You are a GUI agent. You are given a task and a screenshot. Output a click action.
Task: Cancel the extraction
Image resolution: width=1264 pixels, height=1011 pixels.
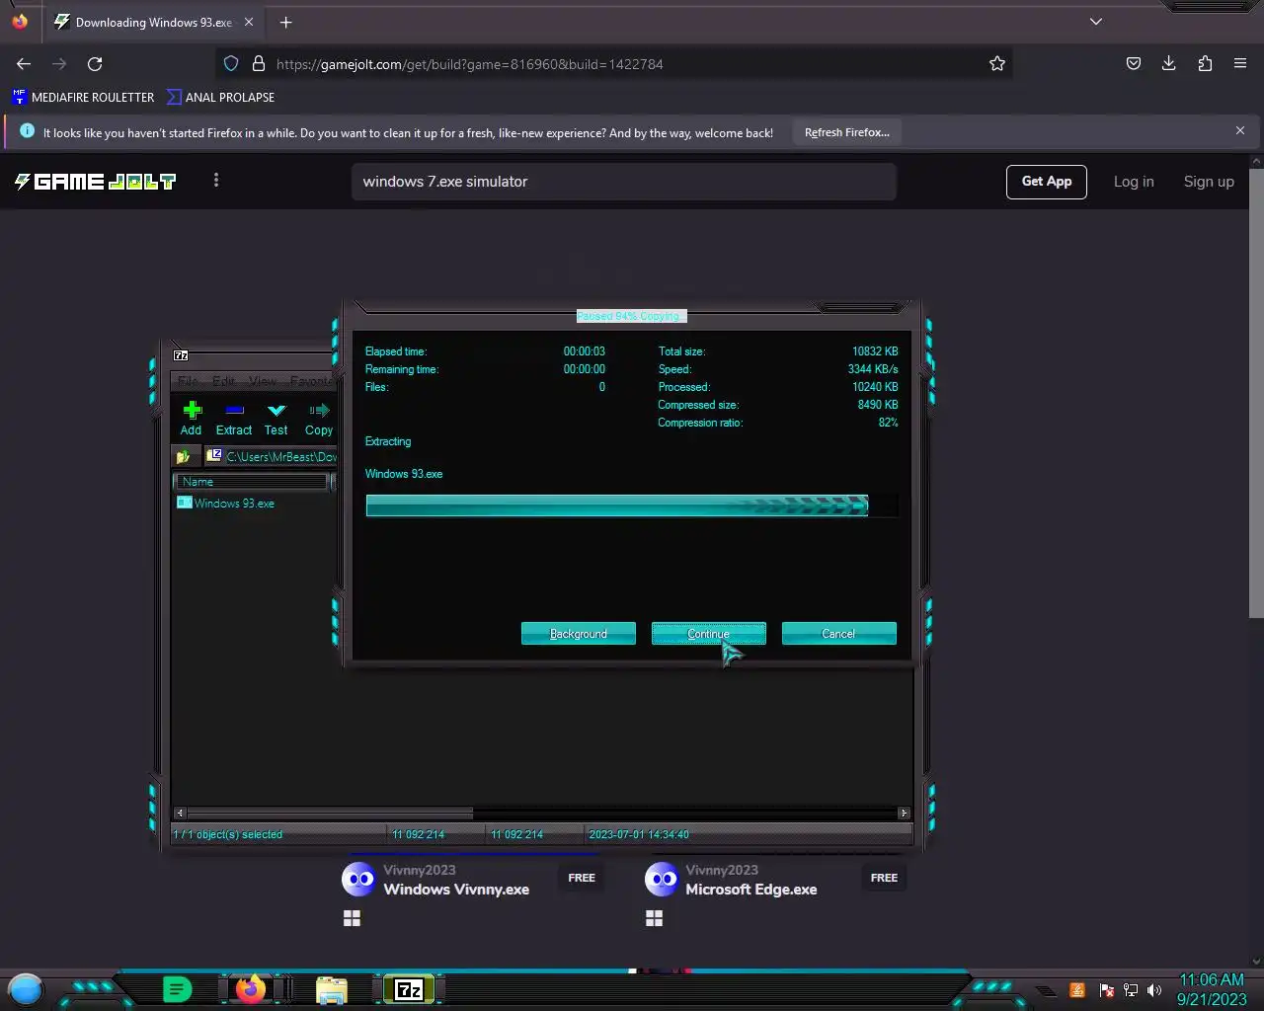pyautogui.click(x=839, y=634)
